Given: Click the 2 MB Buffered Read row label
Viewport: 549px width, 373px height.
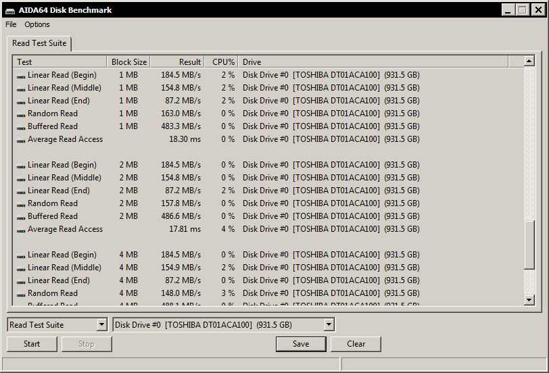Looking at the screenshot, I should [x=53, y=216].
